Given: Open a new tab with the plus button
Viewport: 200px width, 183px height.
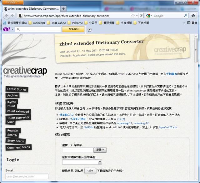Looking at the screenshot, I should pos(63,9).
